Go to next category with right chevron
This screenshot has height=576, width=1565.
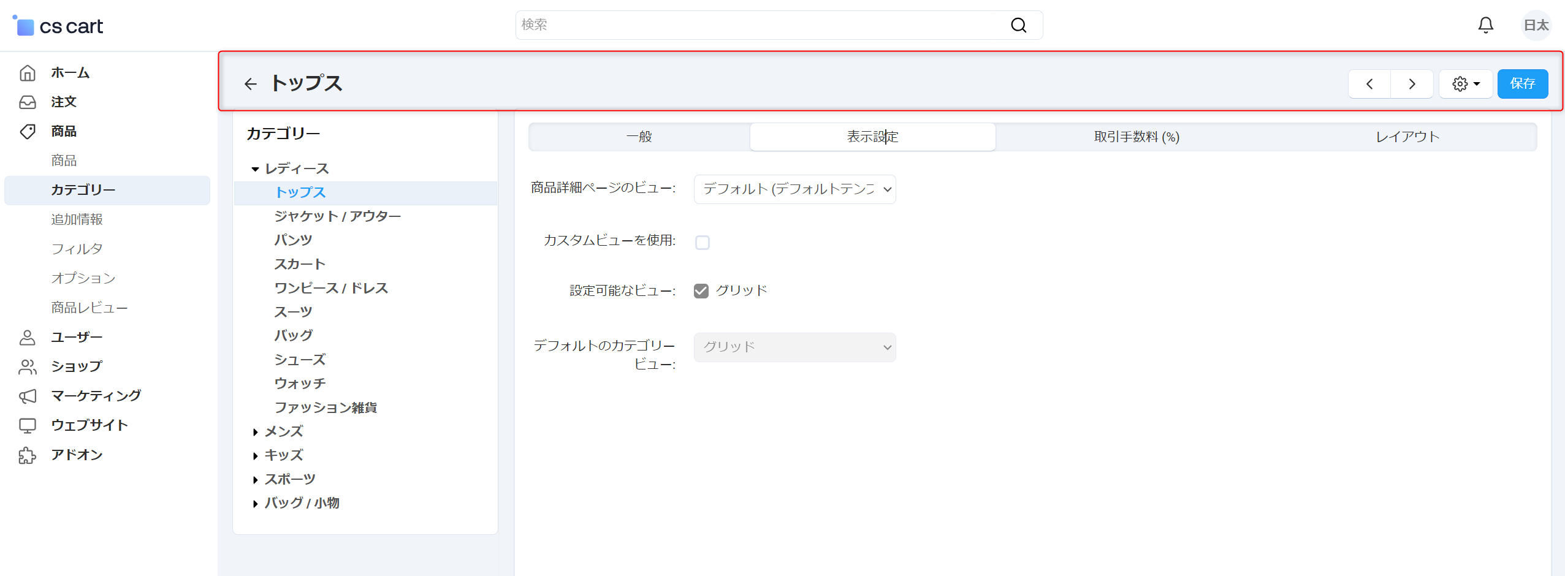click(1412, 84)
